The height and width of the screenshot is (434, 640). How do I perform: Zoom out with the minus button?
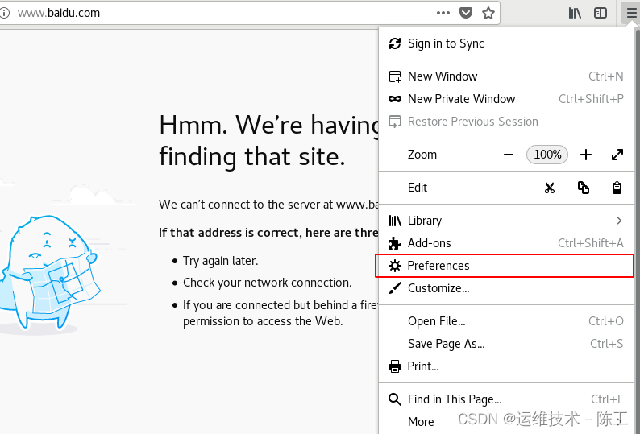click(509, 155)
